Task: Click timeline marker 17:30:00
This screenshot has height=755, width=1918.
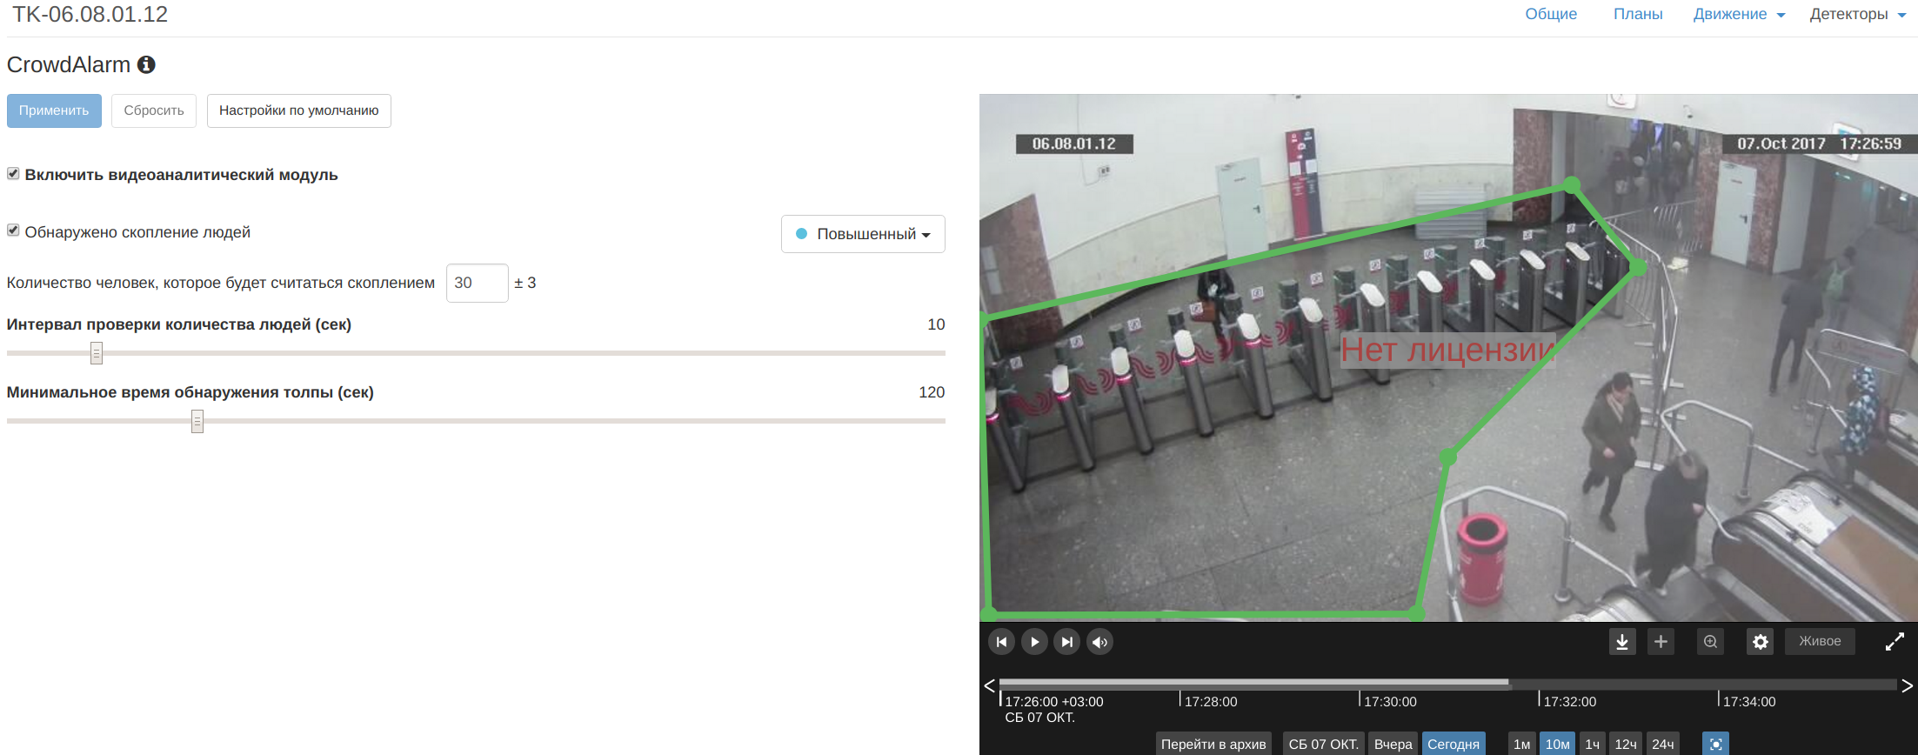Action: click(x=1390, y=701)
